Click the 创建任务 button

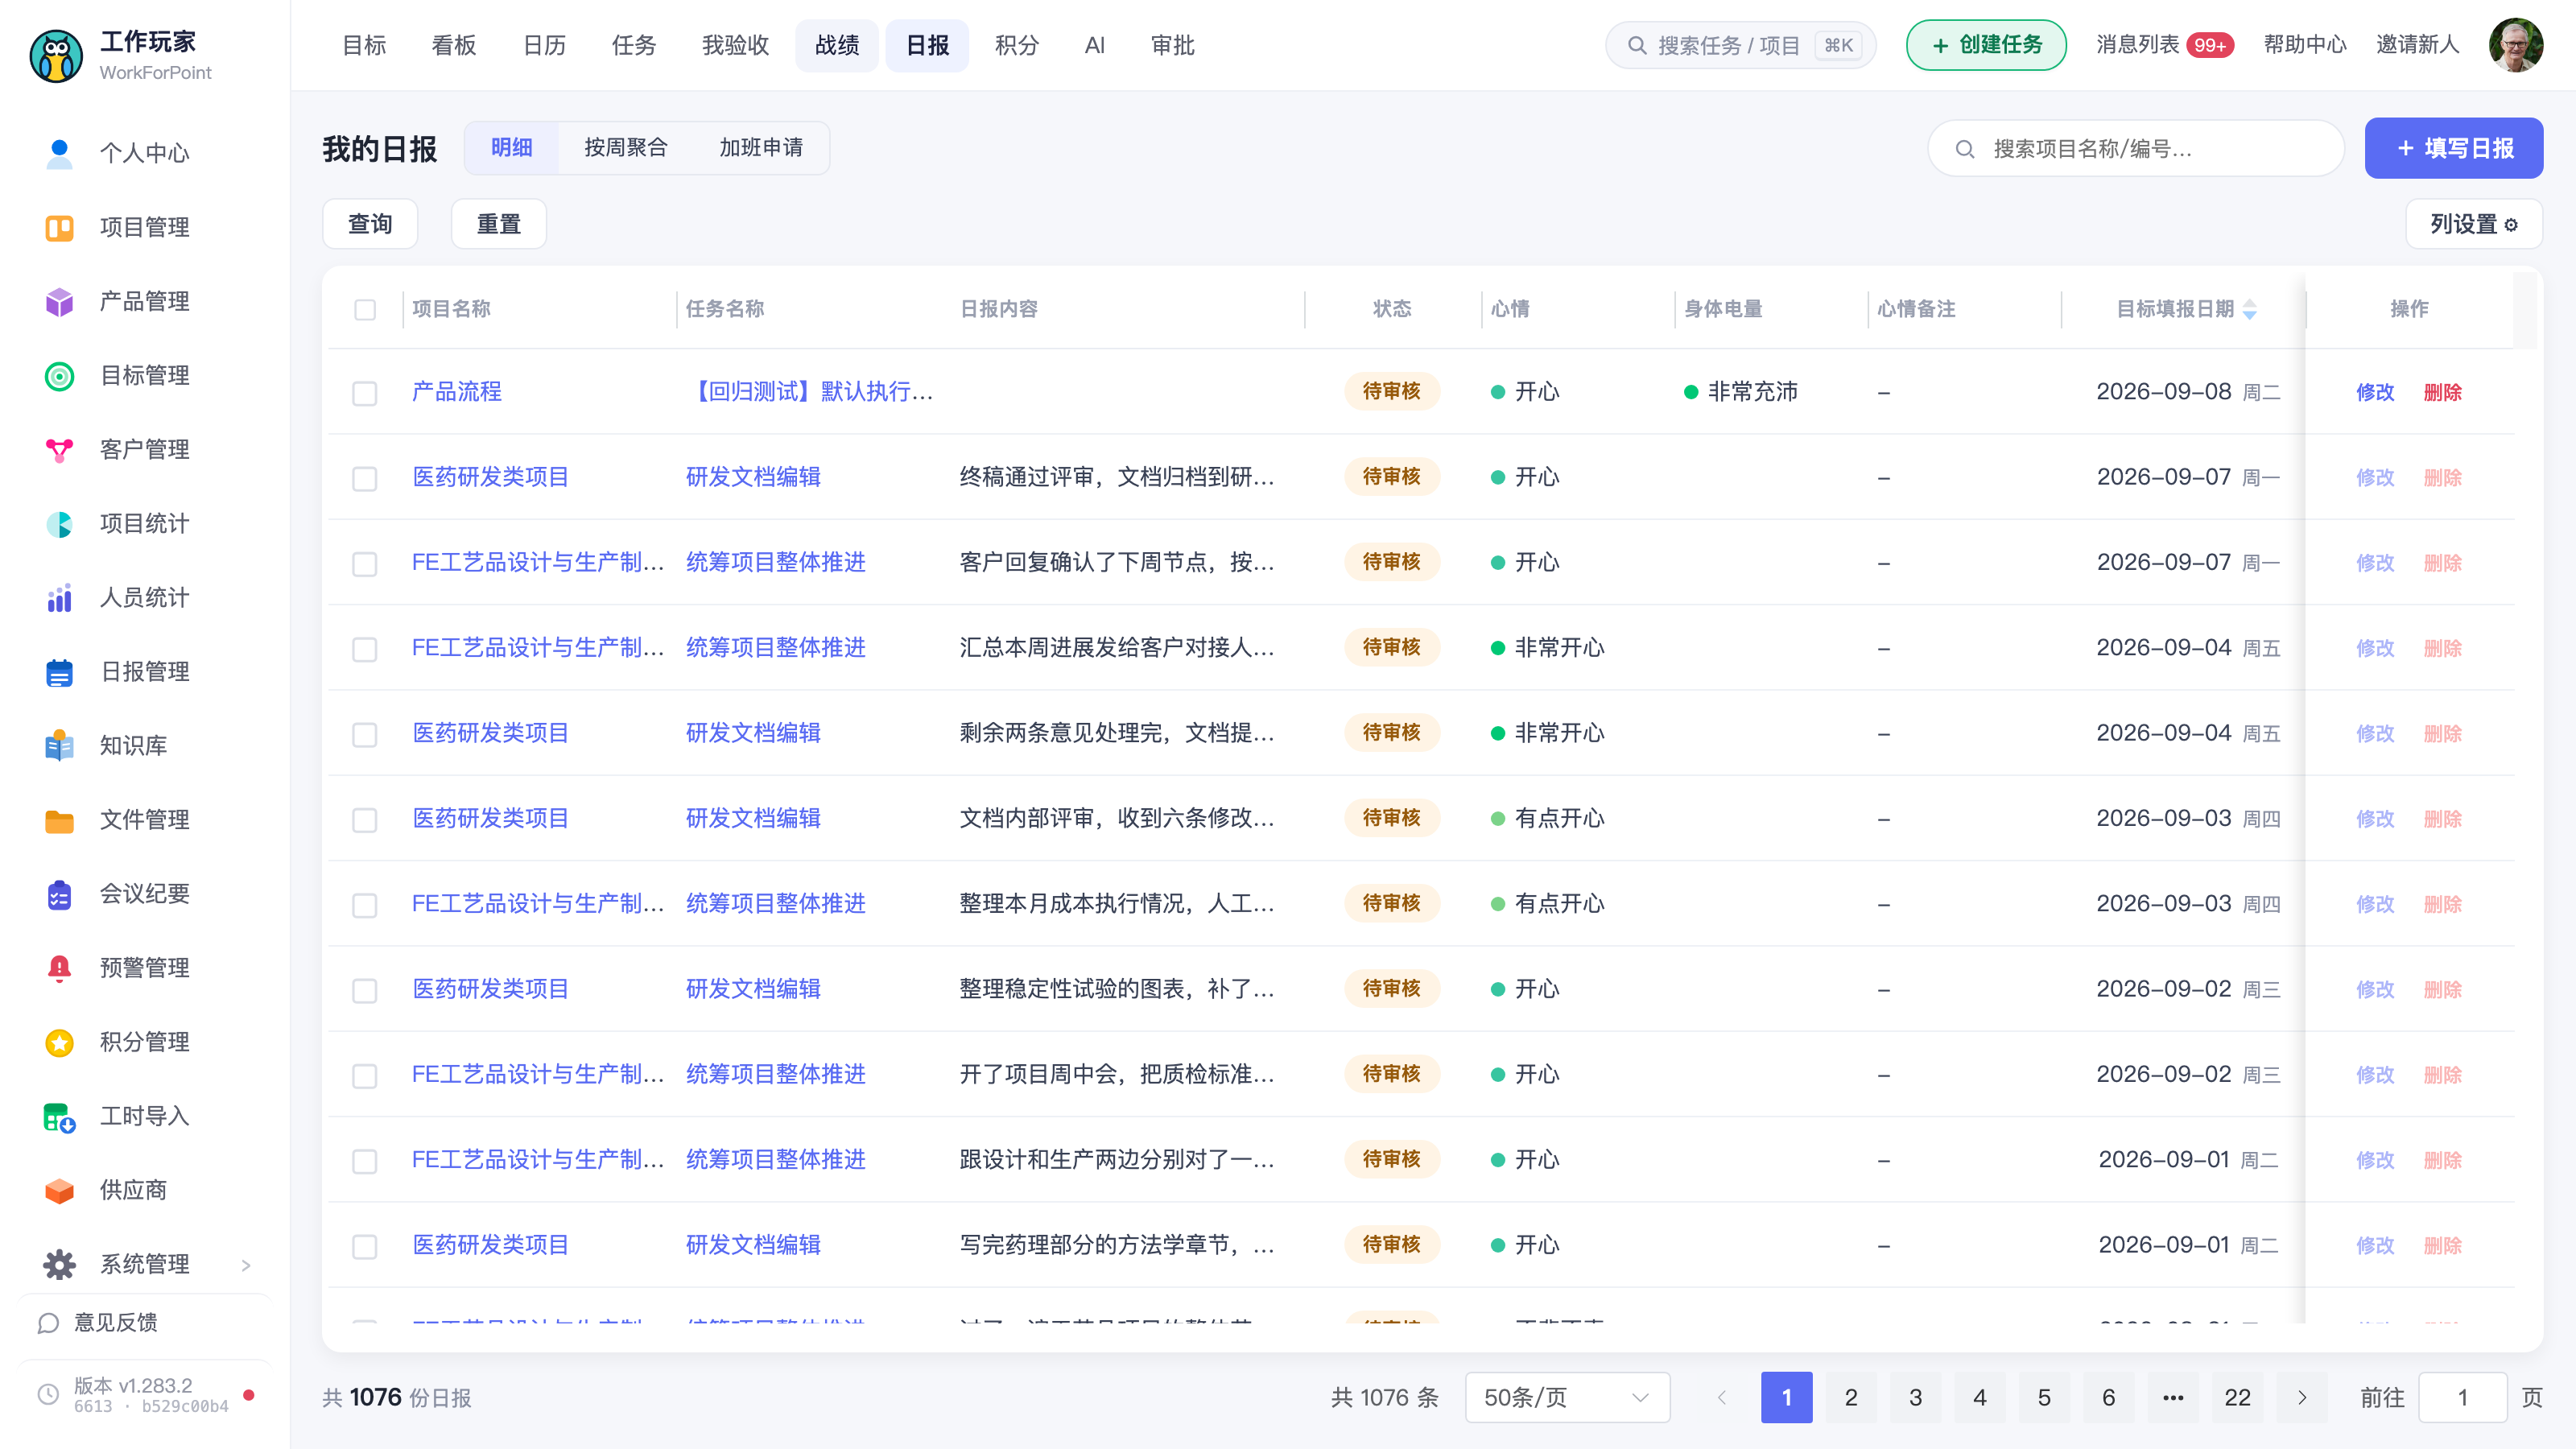(x=1986, y=45)
